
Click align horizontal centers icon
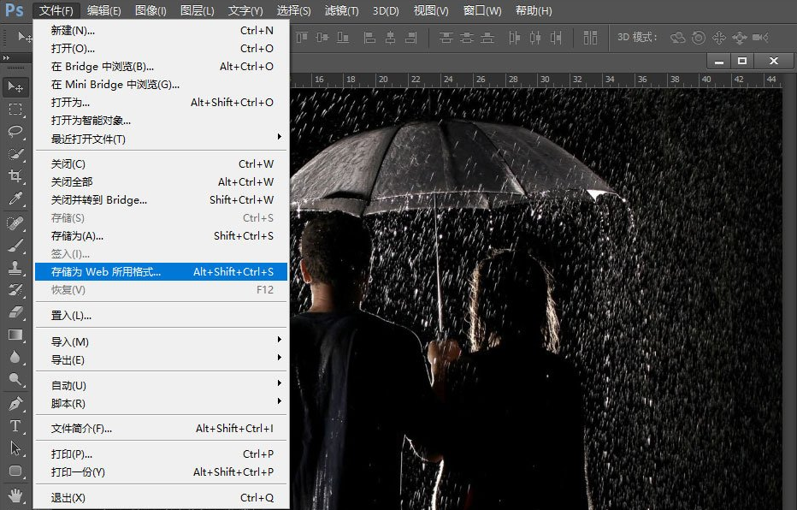(390, 38)
